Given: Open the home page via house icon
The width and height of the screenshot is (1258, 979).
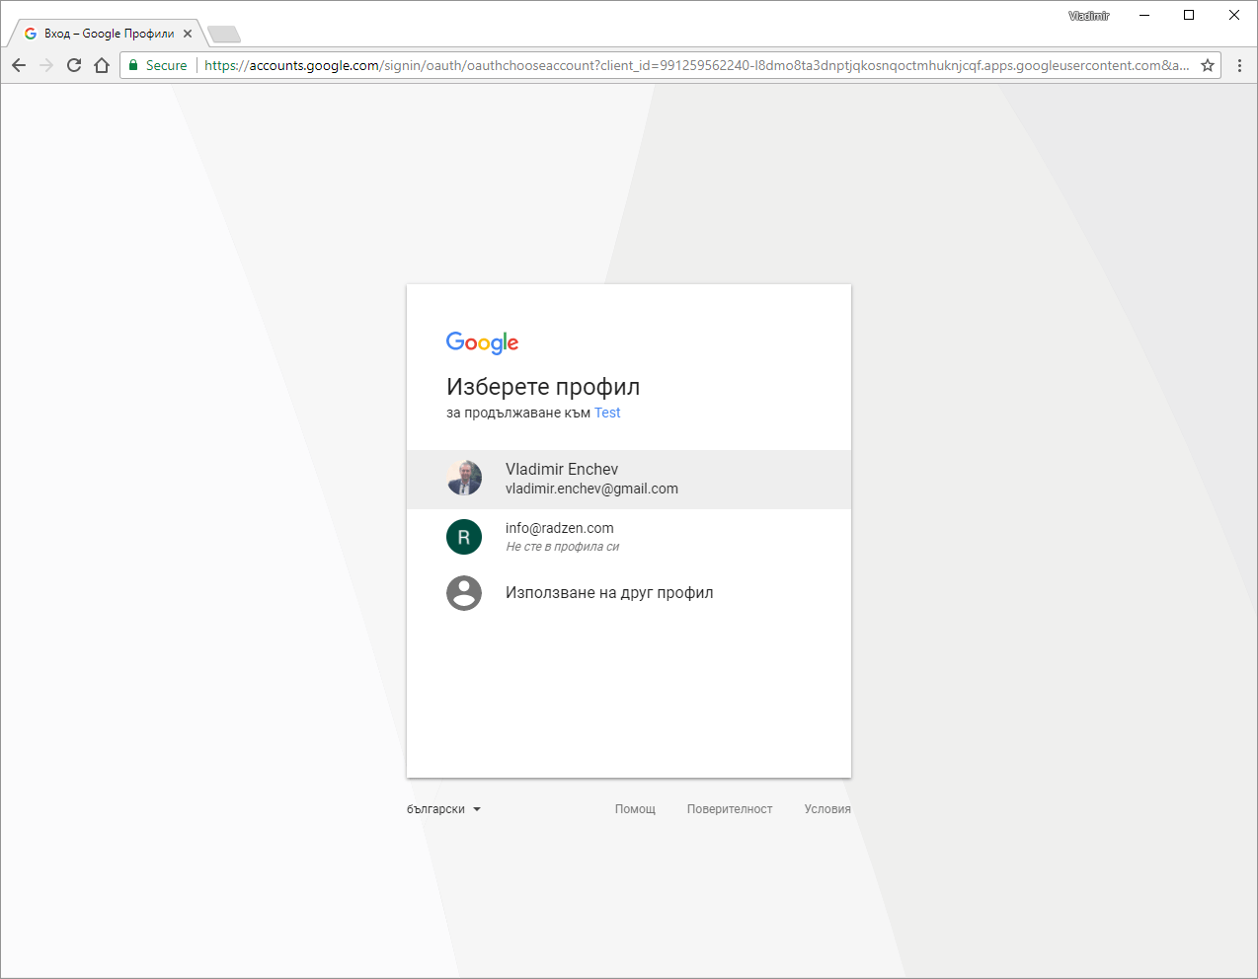Looking at the screenshot, I should coord(102,65).
